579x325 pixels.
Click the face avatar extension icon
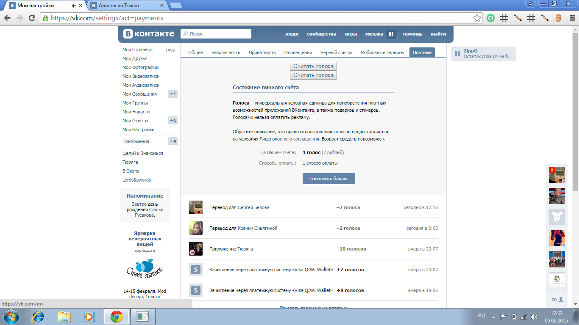[x=558, y=18]
